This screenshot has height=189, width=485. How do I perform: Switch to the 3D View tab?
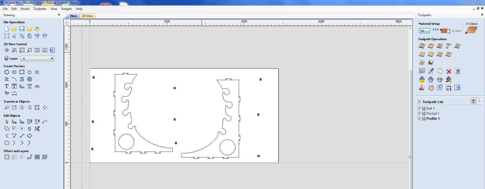[87, 16]
